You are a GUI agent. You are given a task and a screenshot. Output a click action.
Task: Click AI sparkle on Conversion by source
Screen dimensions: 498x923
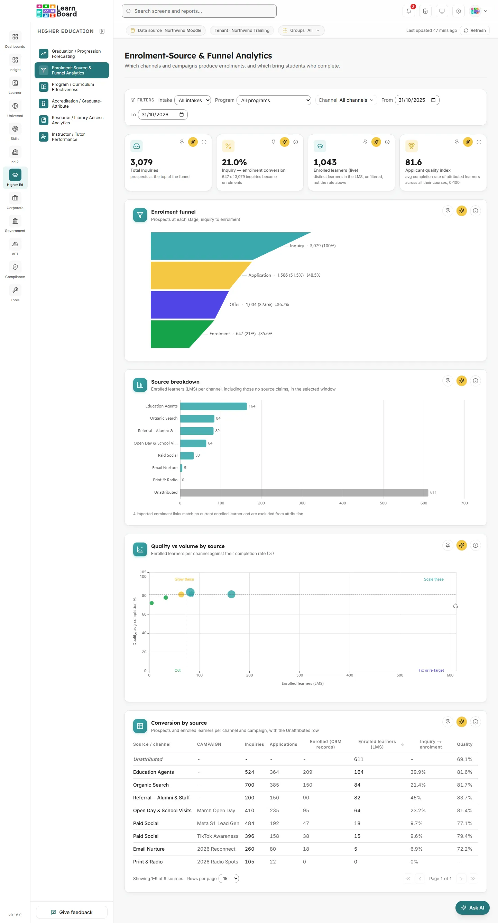point(461,722)
